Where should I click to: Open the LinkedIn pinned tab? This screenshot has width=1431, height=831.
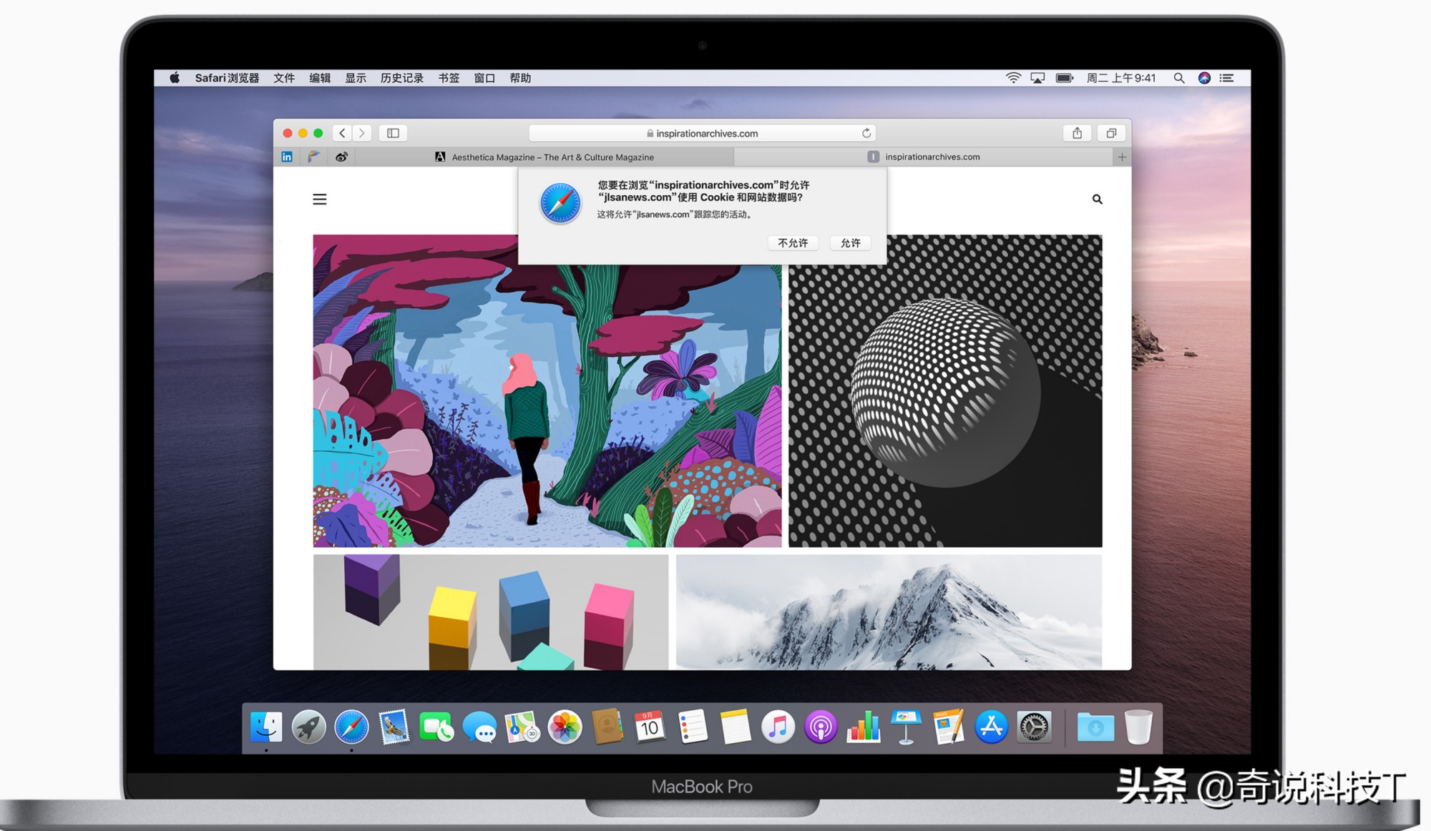[287, 157]
